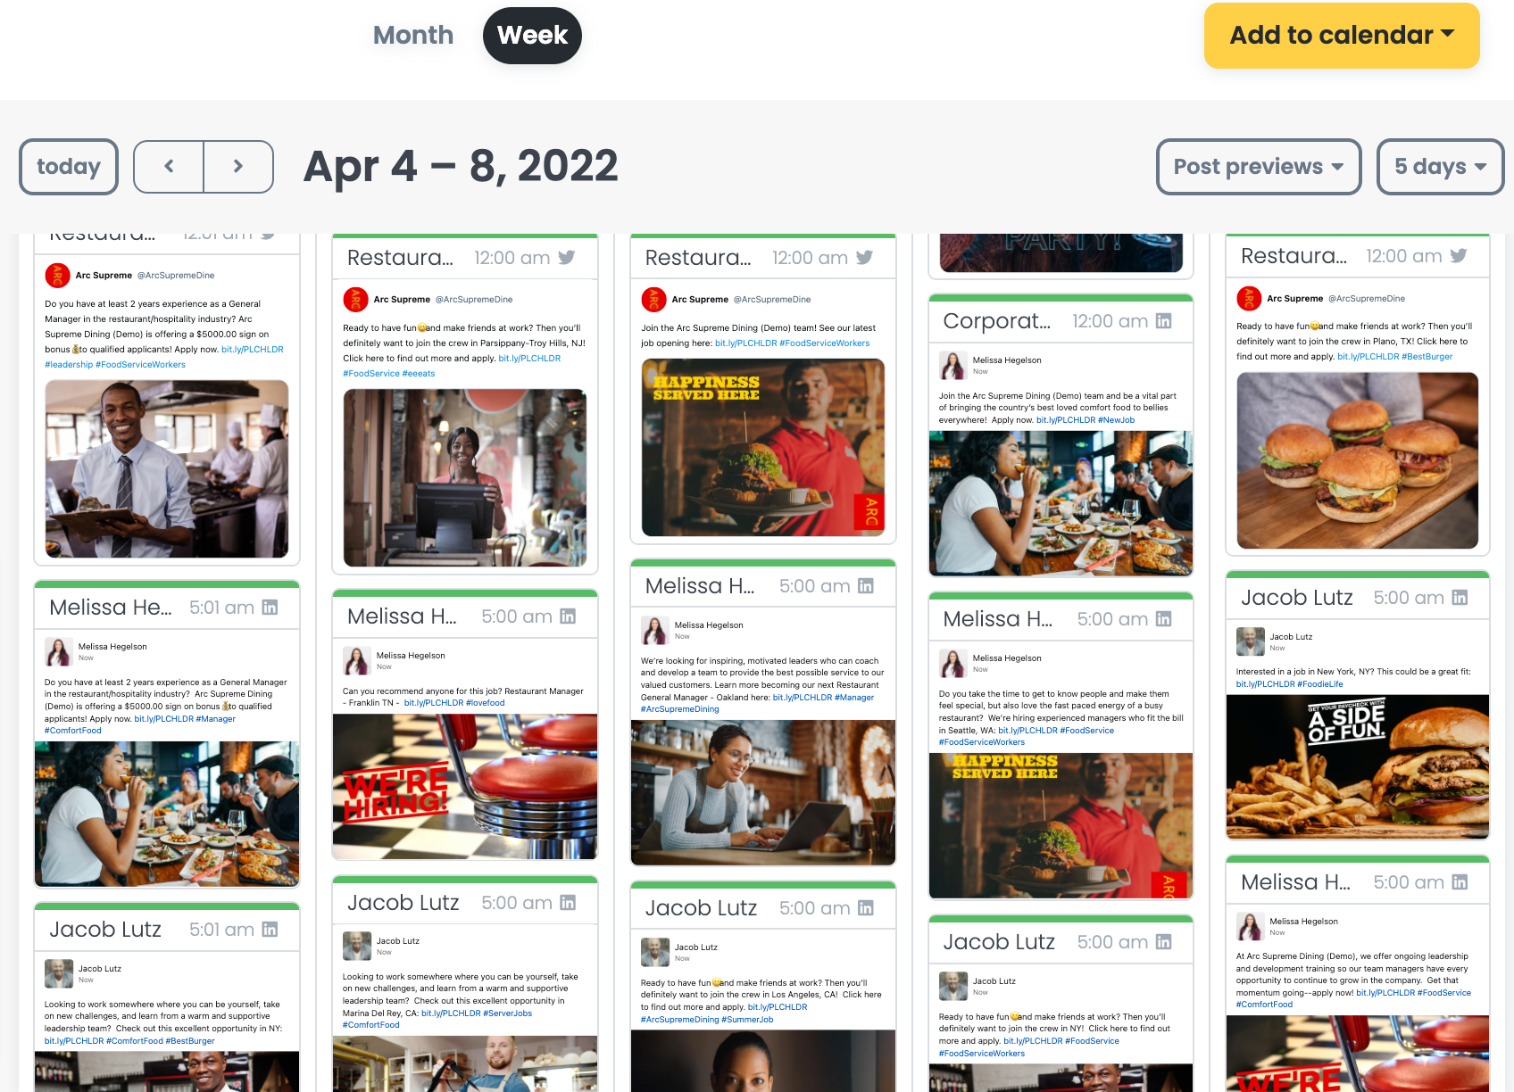
Task: Click Twitter icon on Friday's Restaurant post
Action: [x=1459, y=255]
